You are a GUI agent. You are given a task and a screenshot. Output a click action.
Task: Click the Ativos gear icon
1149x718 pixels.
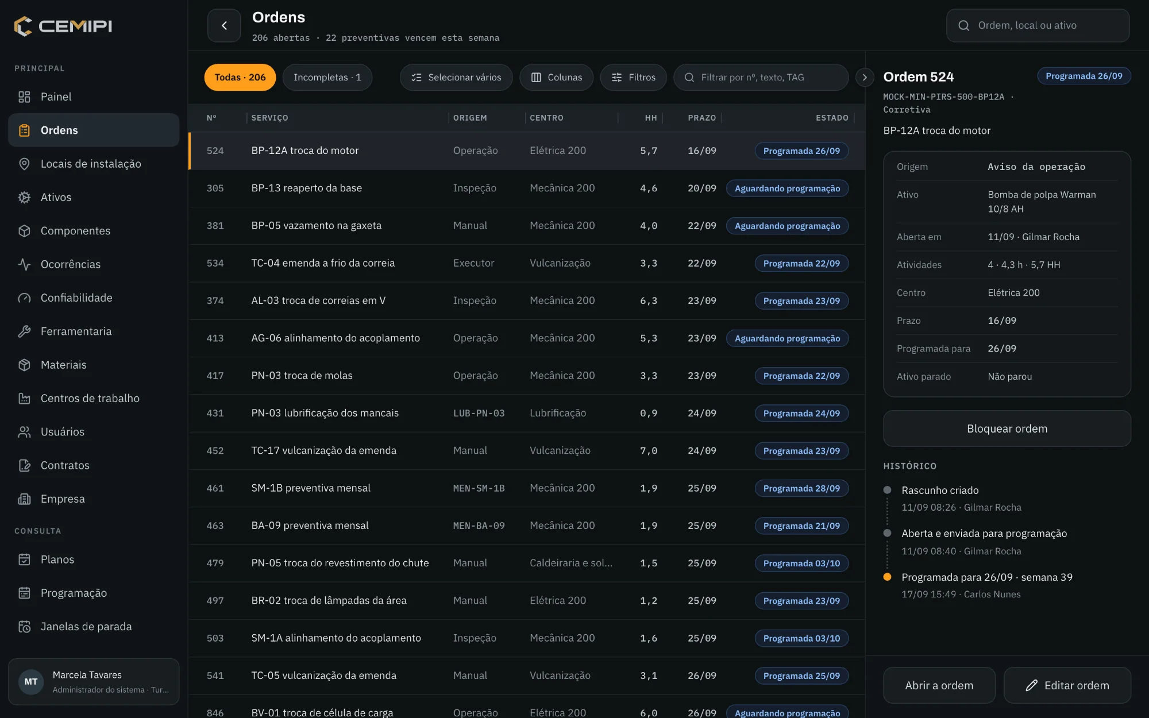(24, 197)
